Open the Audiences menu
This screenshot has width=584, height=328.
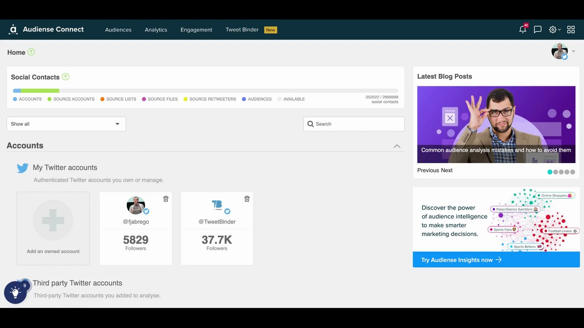(118, 30)
